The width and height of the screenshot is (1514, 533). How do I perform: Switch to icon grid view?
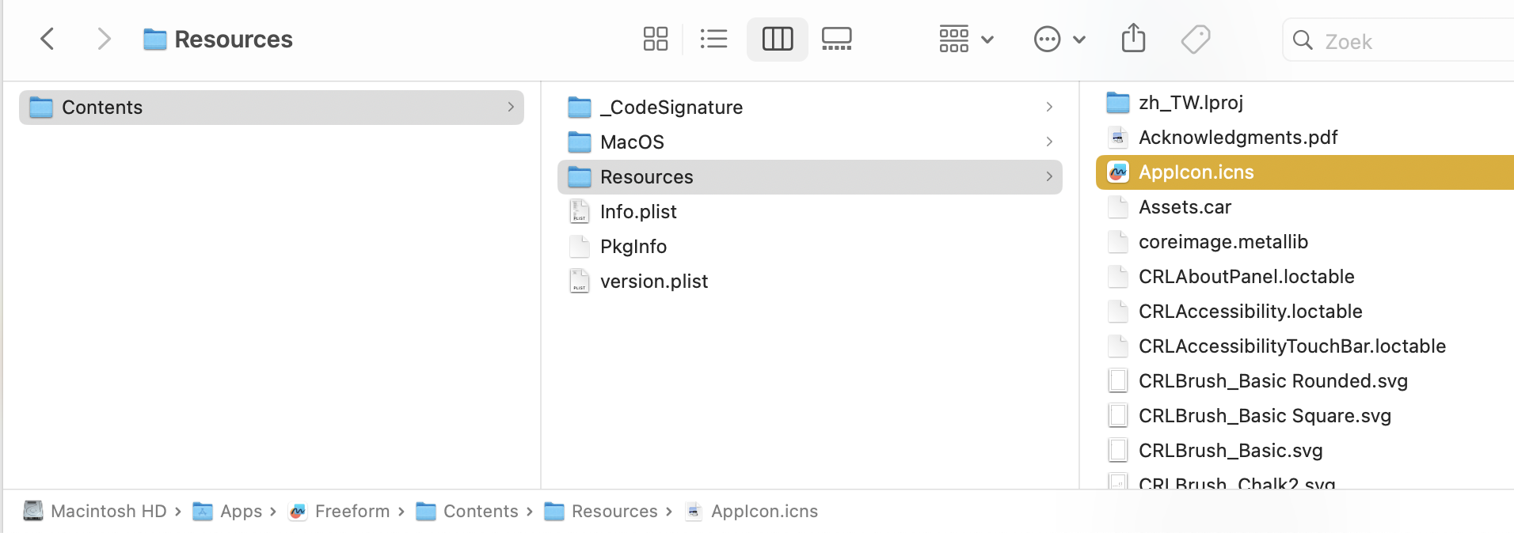click(656, 39)
